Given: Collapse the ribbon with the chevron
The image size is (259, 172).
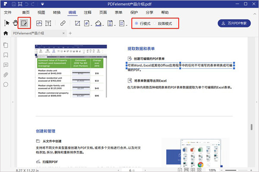Looking at the screenshot, I should coord(255,14).
